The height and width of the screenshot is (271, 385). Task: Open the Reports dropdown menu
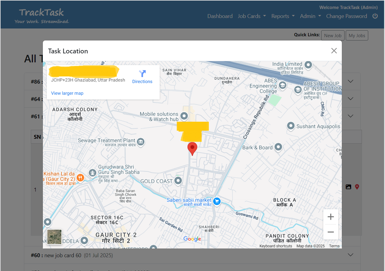(283, 16)
